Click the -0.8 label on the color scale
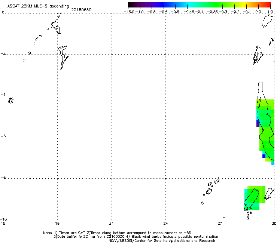277x243 pixels. click(151, 12)
